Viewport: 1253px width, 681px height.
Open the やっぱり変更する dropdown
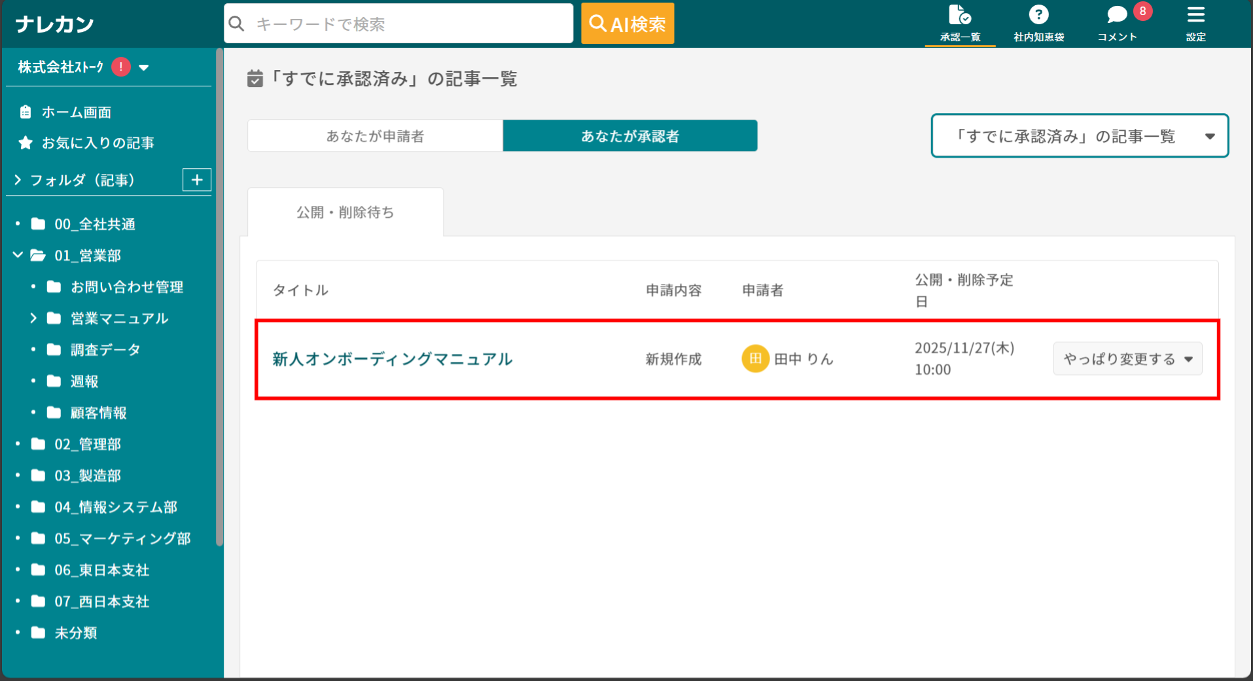(x=1127, y=358)
